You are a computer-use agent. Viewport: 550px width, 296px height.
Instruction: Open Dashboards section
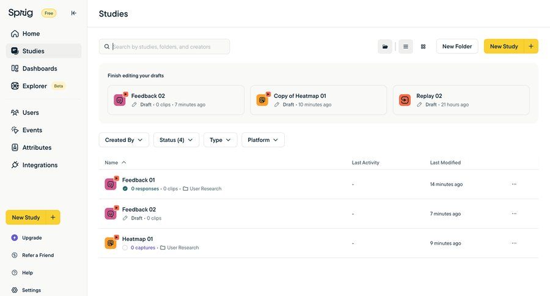tap(43, 68)
